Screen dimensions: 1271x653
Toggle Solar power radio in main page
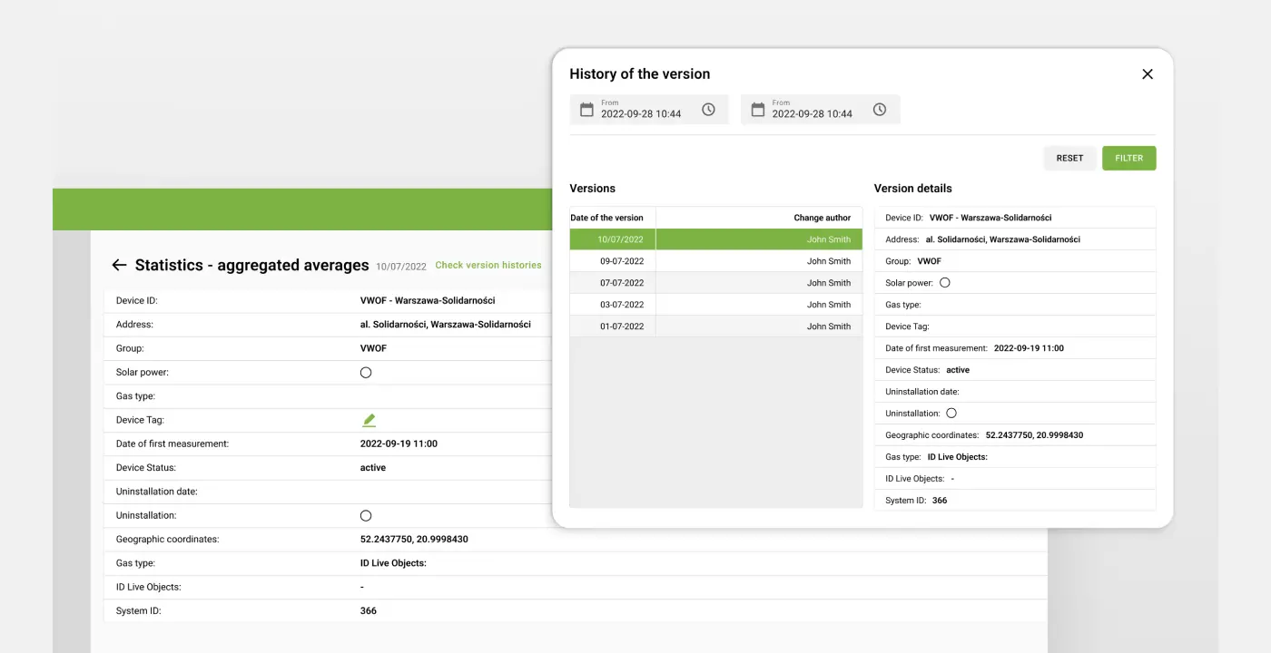(x=366, y=373)
